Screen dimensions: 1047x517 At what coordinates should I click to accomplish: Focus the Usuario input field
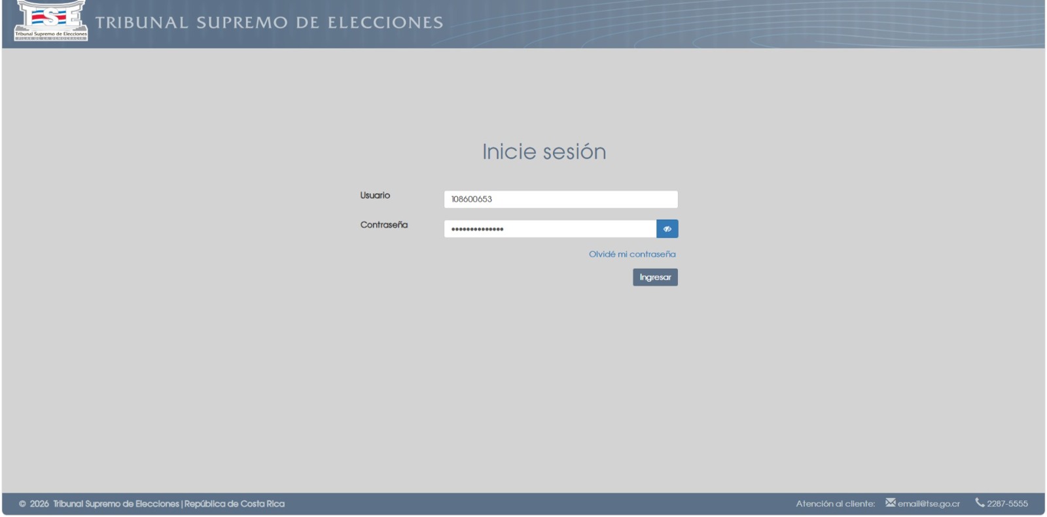(x=561, y=200)
